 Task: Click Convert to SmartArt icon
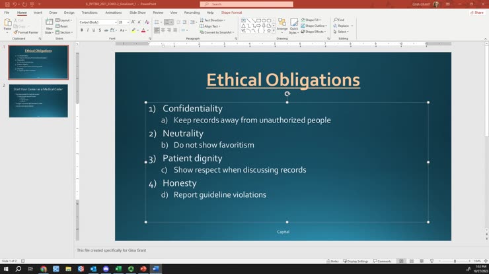coord(217,32)
